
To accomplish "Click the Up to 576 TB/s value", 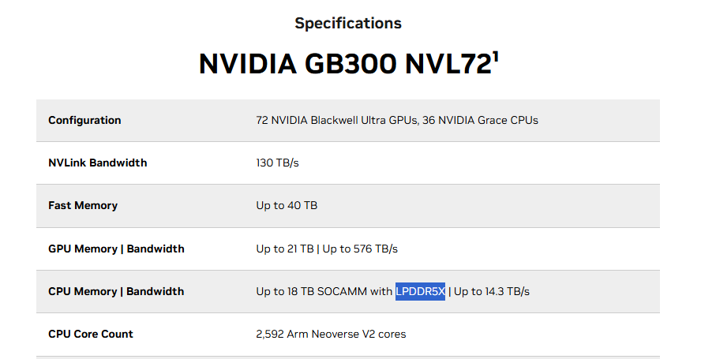I will coord(360,249).
